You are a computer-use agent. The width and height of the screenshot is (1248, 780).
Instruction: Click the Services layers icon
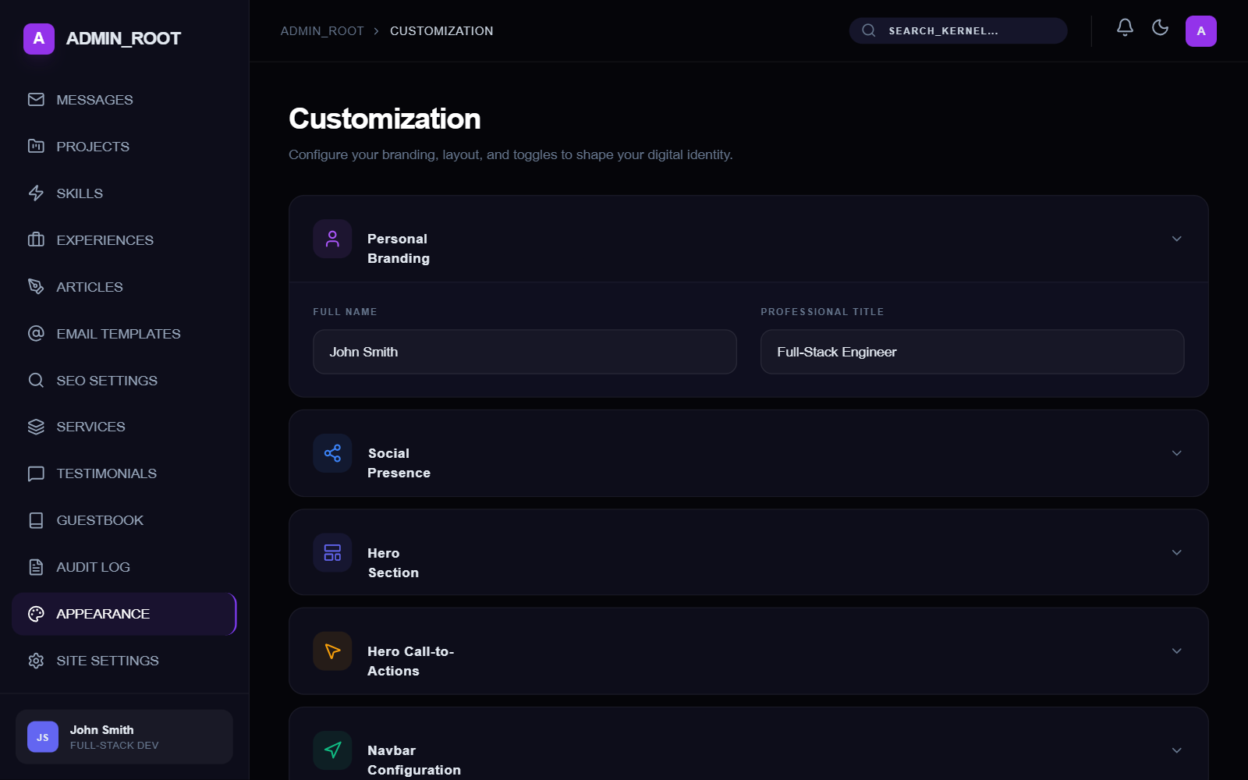pos(36,427)
